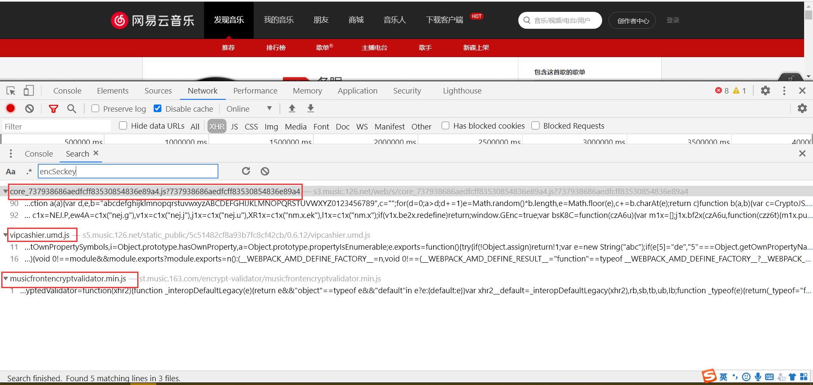The image size is (813, 385).
Task: Clear the network log
Action: pyautogui.click(x=29, y=109)
